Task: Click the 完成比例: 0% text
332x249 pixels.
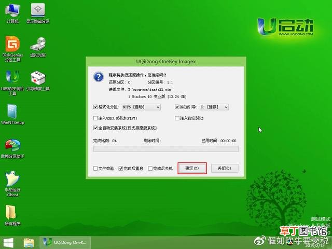Action: pos(105,141)
